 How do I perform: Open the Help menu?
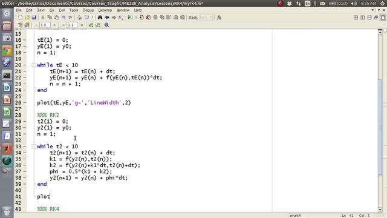[138, 10]
